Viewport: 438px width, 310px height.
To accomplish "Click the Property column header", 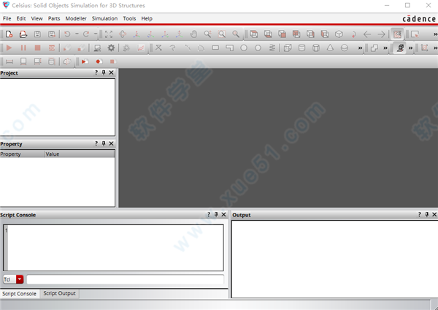I will pyautogui.click(x=23, y=154).
